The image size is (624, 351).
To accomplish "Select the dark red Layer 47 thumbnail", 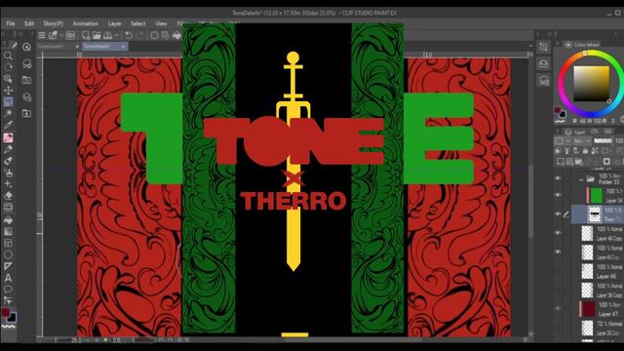I will click(x=589, y=309).
